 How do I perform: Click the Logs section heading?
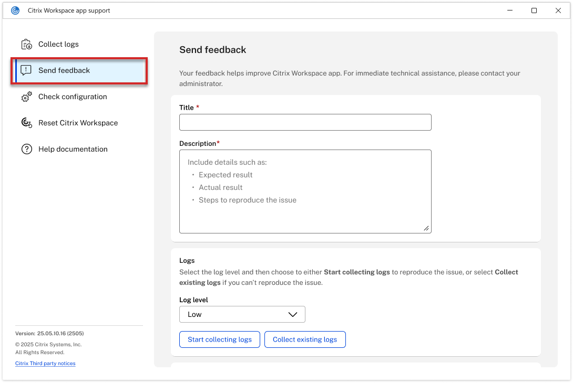coord(187,261)
